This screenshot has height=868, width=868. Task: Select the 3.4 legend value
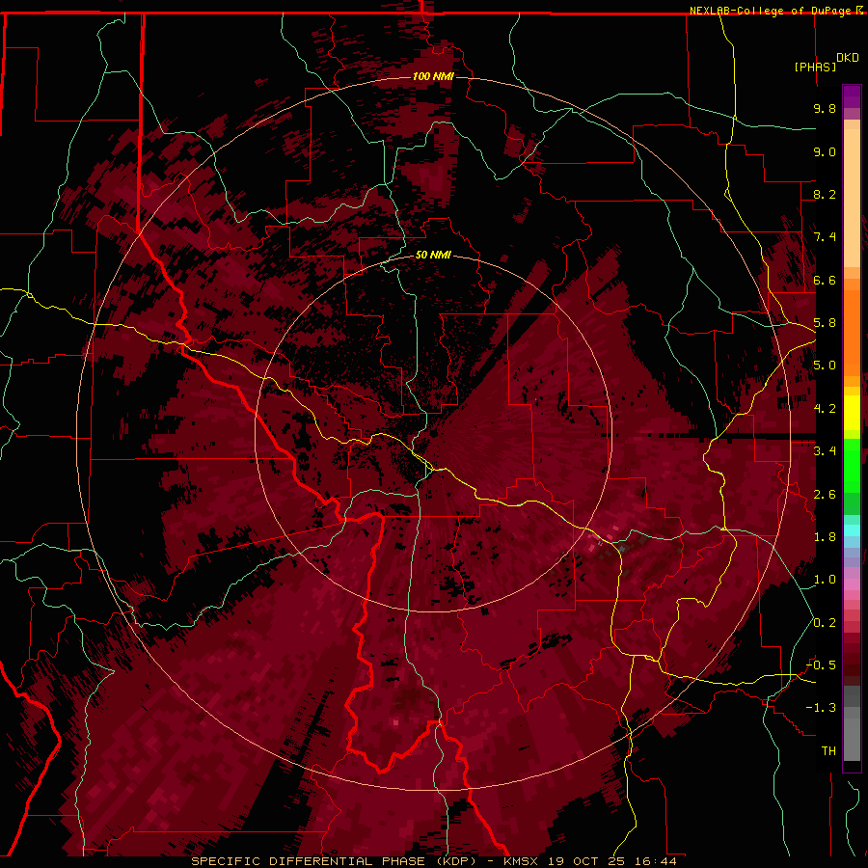point(825,451)
